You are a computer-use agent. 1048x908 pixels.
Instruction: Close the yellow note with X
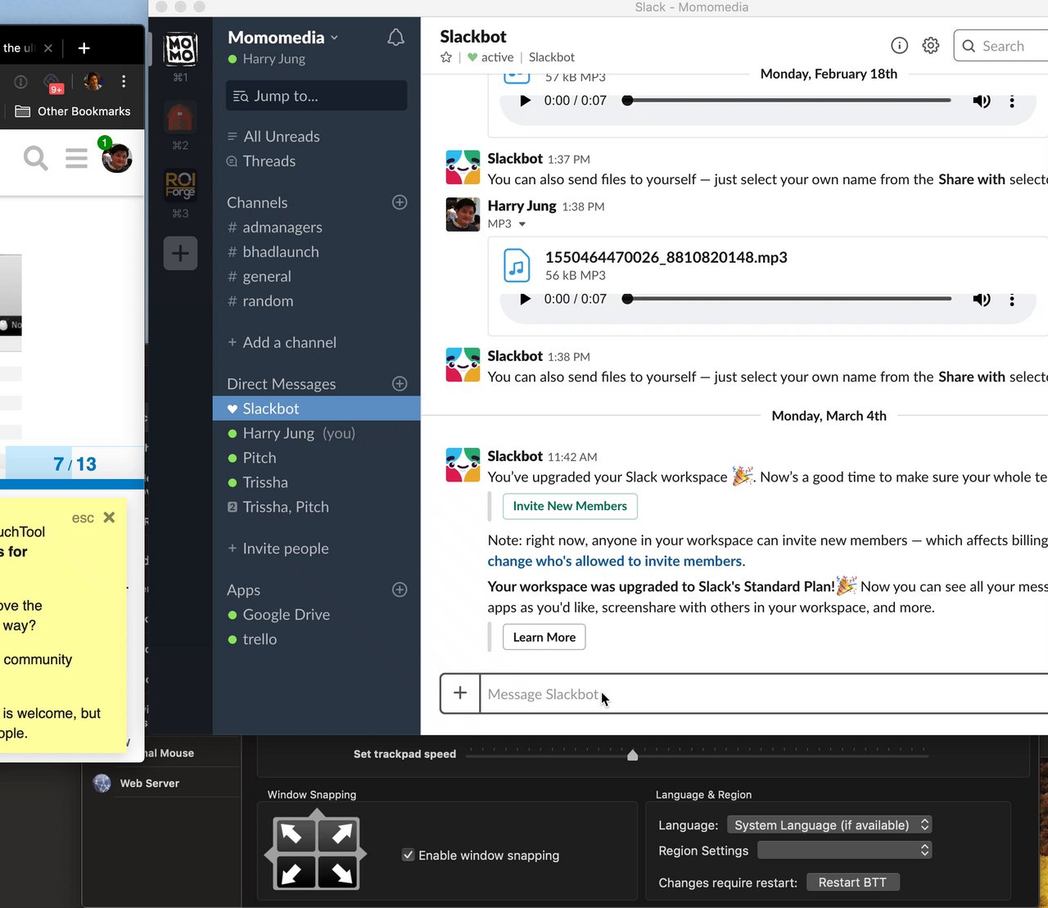110,517
